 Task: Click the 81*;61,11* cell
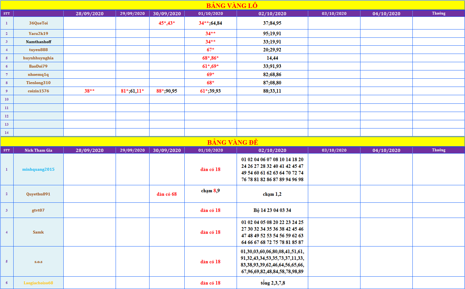click(x=132, y=91)
